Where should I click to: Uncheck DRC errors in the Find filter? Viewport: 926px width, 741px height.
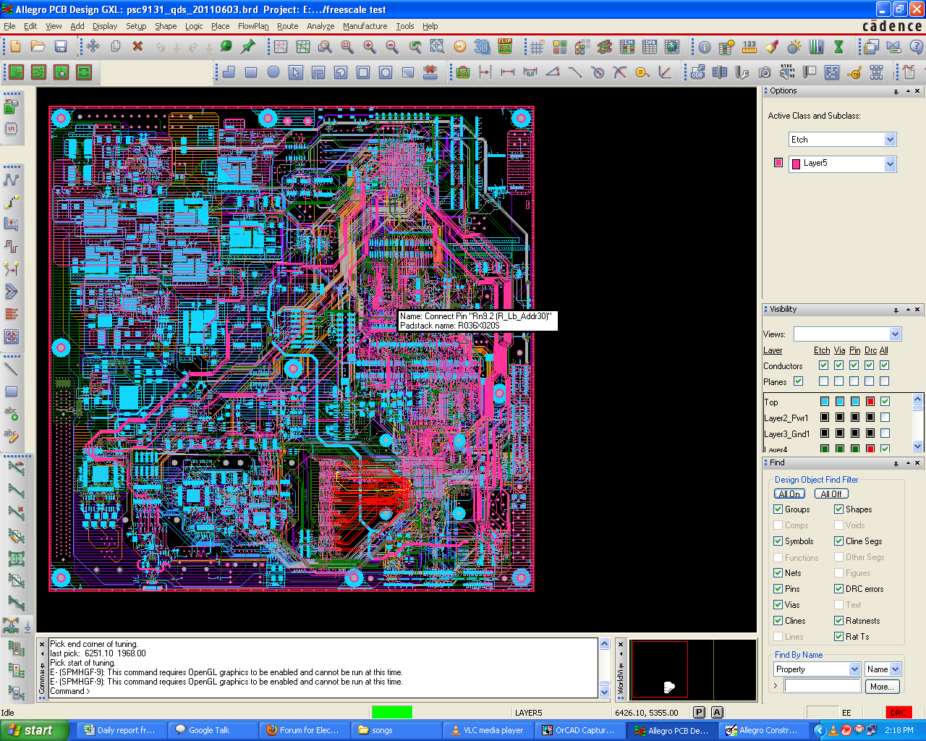(x=839, y=589)
